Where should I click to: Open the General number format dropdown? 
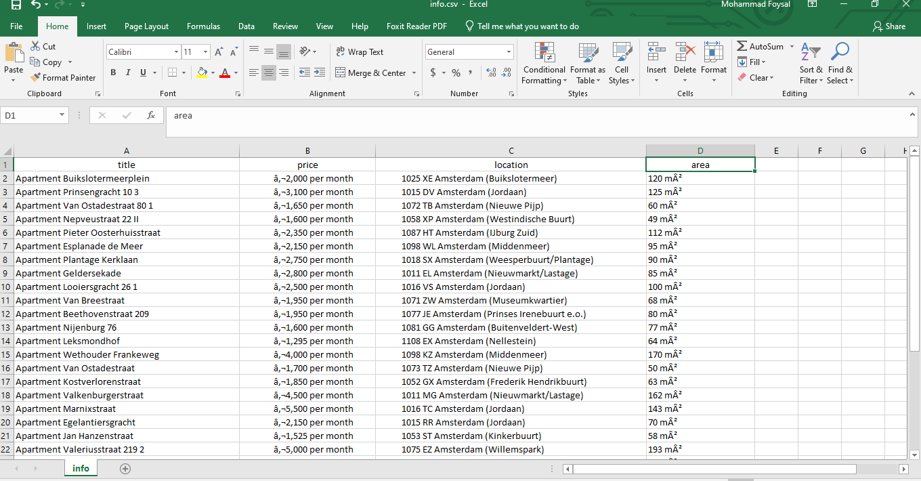coord(509,52)
